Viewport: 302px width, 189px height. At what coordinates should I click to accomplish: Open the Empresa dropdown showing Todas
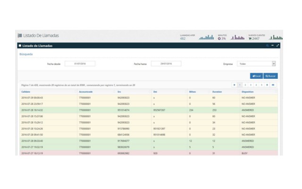click(x=256, y=64)
